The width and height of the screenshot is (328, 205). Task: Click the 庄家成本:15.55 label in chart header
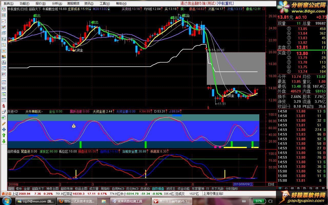pyautogui.click(x=78, y=9)
